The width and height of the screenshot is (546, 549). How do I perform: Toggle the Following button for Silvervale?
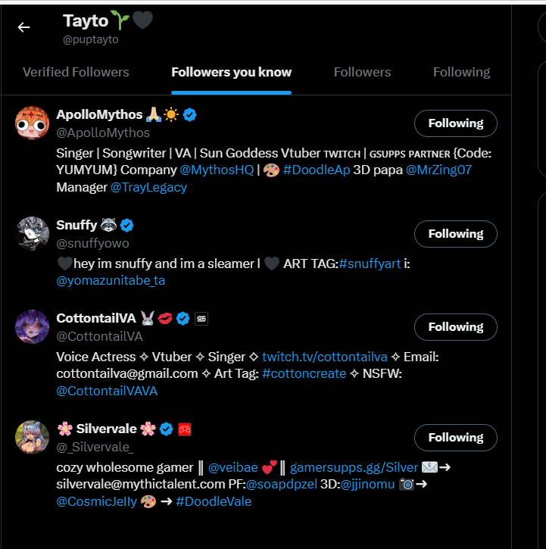click(455, 438)
